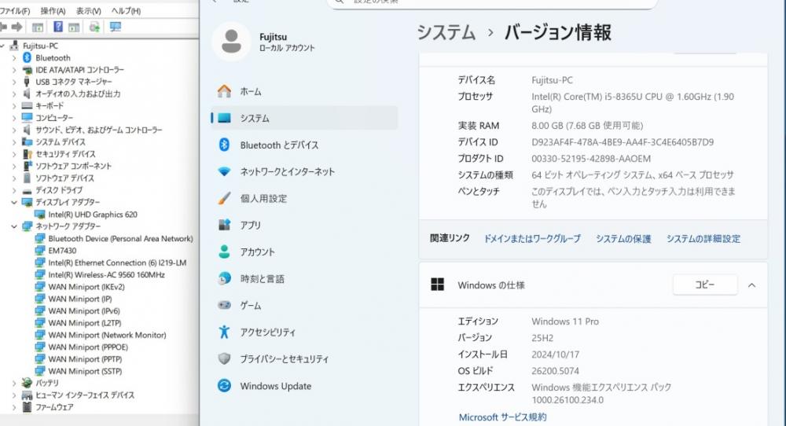Open Windows Update page
The image size is (786, 426).
[x=304, y=386]
